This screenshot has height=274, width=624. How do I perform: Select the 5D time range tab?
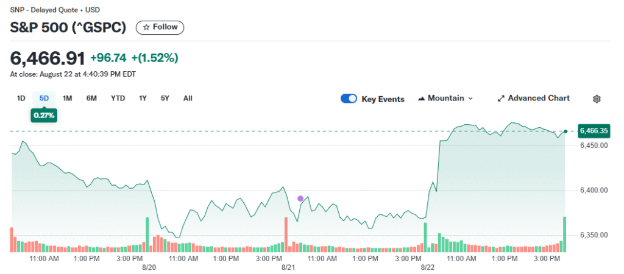click(44, 98)
